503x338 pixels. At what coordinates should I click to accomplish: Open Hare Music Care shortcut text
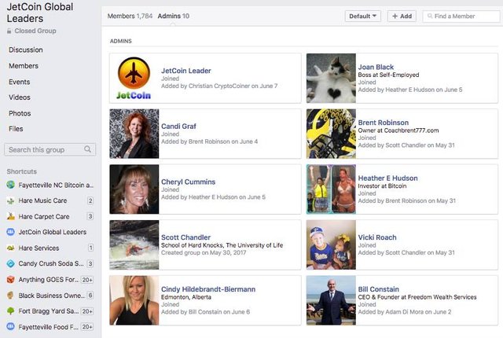tap(42, 200)
